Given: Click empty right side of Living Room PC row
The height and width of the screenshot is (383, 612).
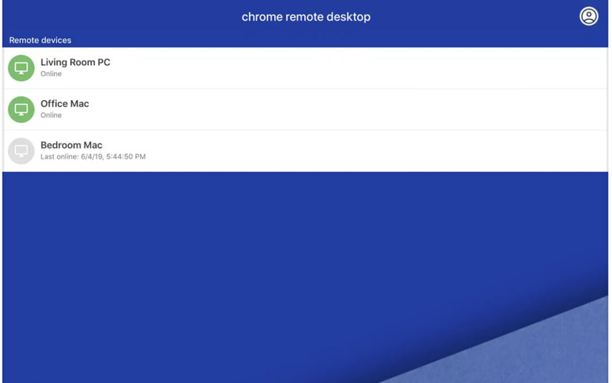Looking at the screenshot, I should [453, 68].
